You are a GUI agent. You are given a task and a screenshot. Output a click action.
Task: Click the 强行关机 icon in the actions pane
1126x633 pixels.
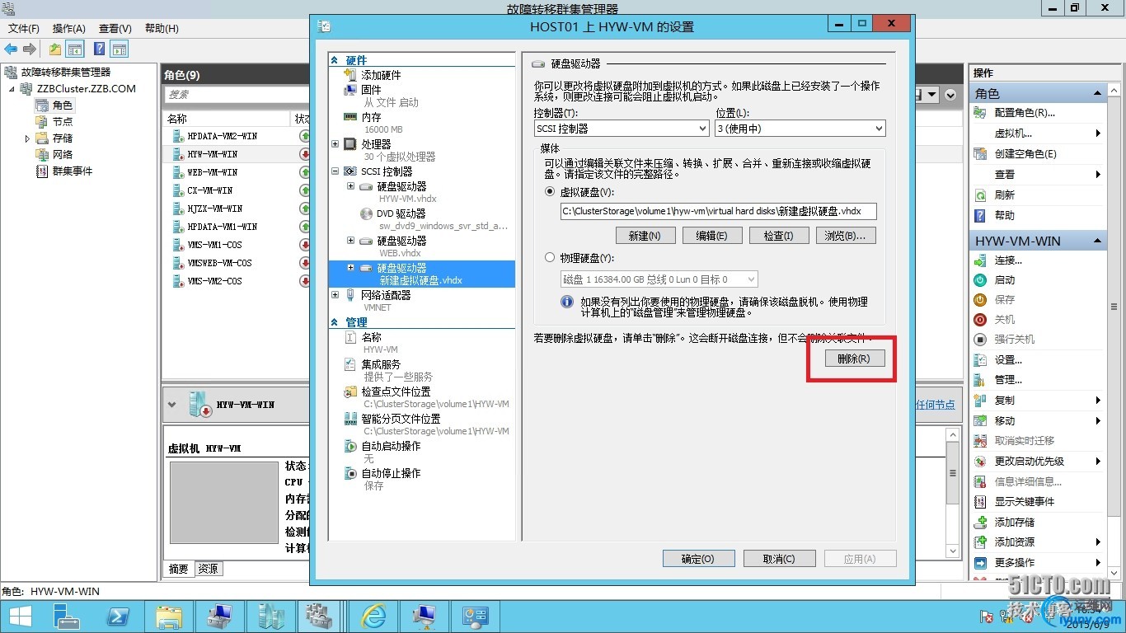(x=980, y=340)
